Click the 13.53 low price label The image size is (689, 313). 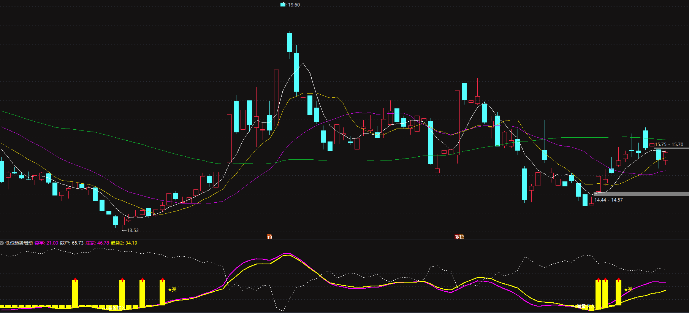click(x=132, y=230)
